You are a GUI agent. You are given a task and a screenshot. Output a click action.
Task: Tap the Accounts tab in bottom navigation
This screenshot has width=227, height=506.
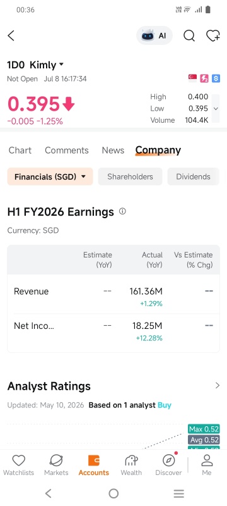click(x=94, y=465)
